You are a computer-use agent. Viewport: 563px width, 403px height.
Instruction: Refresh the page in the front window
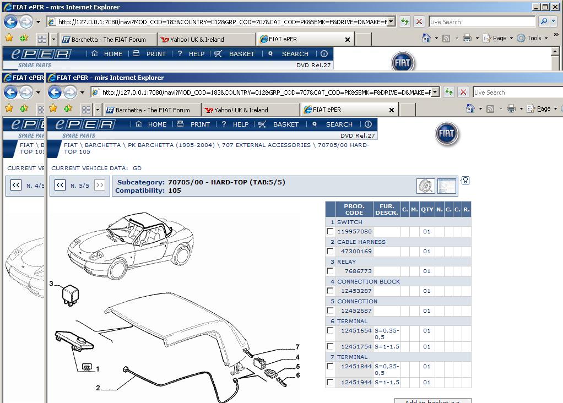click(449, 92)
